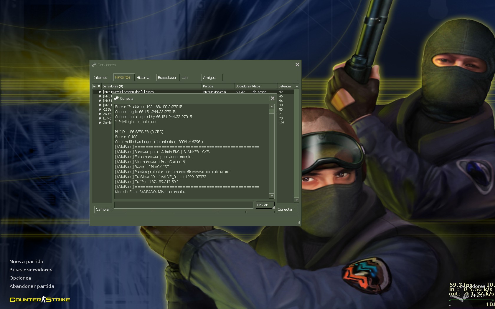Viewport: 495px width, 309px height.
Task: Click bb_castle map cell
Action: (x=259, y=92)
